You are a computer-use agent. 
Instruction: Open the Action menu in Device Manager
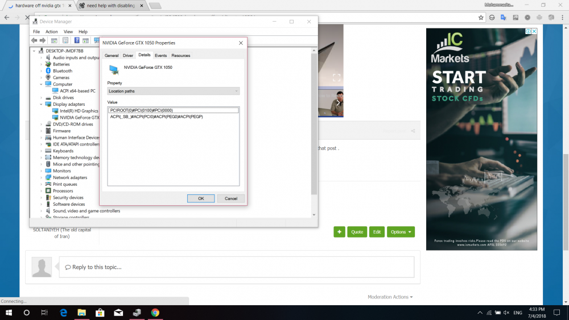pyautogui.click(x=52, y=31)
